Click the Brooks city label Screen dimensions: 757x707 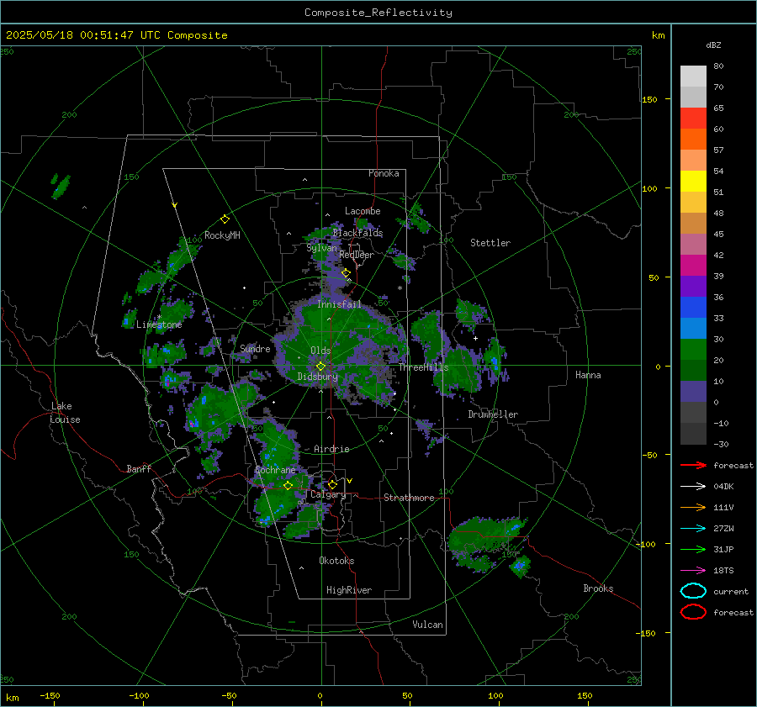(x=598, y=588)
